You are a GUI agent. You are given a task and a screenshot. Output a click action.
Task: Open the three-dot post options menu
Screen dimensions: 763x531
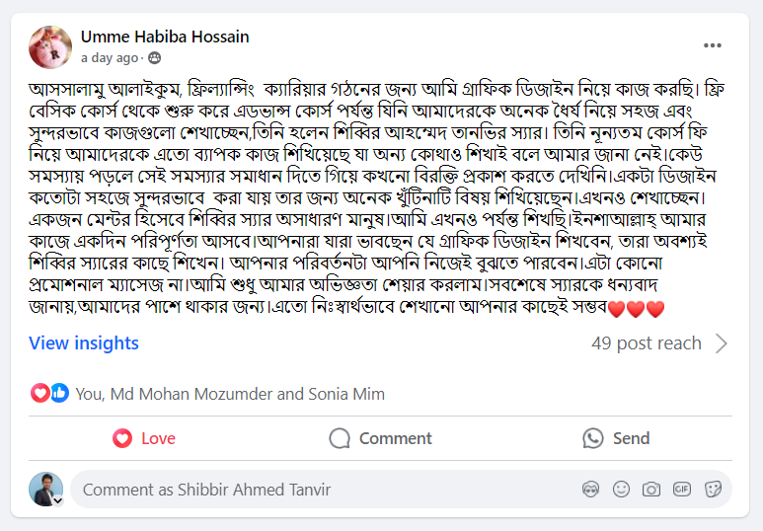click(713, 45)
